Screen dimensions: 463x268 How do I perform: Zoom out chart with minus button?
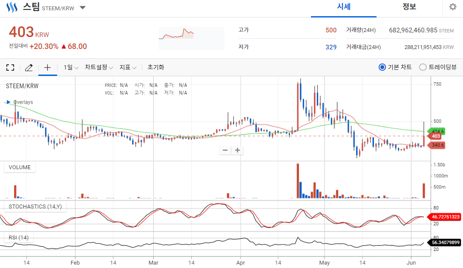(x=225, y=150)
